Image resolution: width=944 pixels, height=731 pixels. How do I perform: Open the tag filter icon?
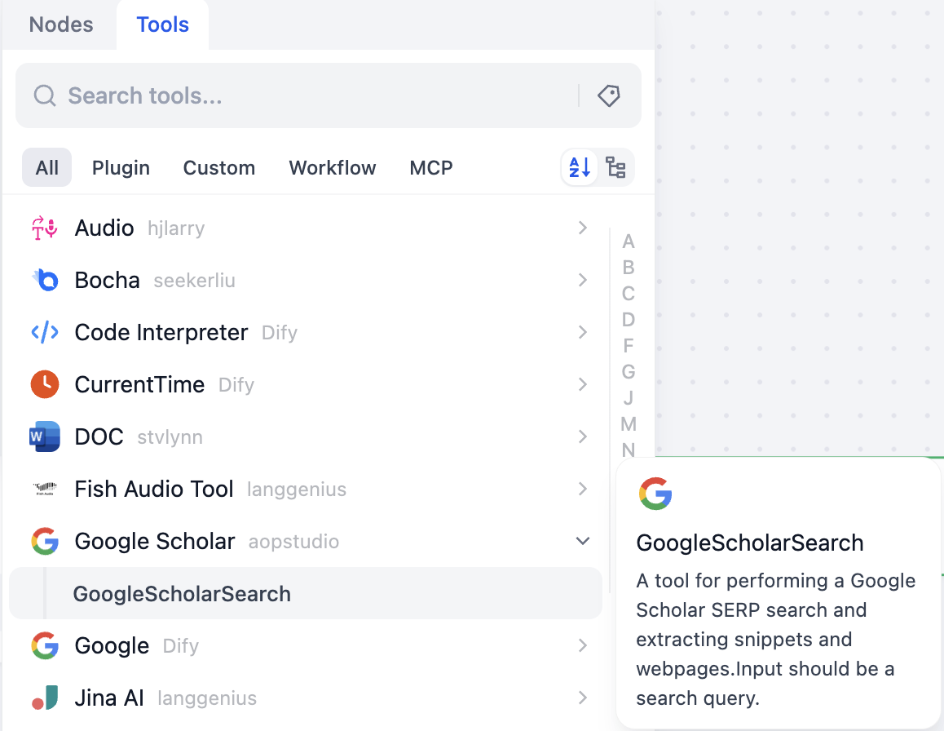pyautogui.click(x=608, y=96)
